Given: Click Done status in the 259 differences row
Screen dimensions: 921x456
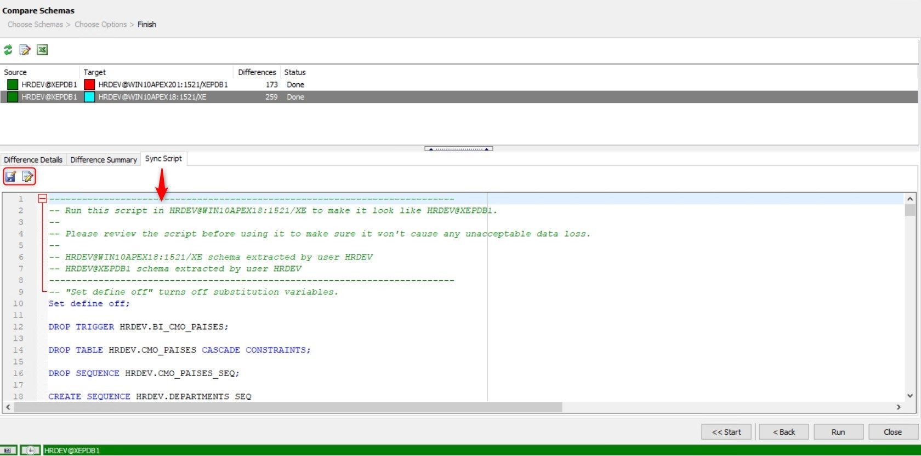Looking at the screenshot, I should (295, 97).
